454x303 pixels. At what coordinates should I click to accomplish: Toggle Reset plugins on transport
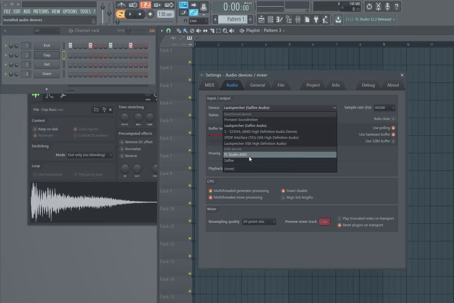click(339, 225)
